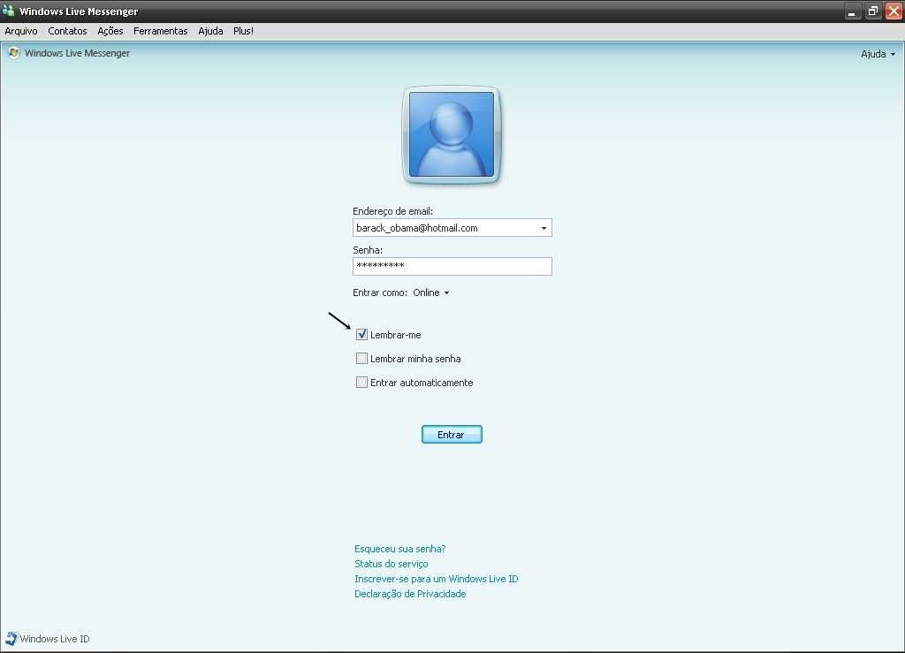This screenshot has height=653, width=905.
Task: Open the Status do serviço link
Action: point(392,564)
